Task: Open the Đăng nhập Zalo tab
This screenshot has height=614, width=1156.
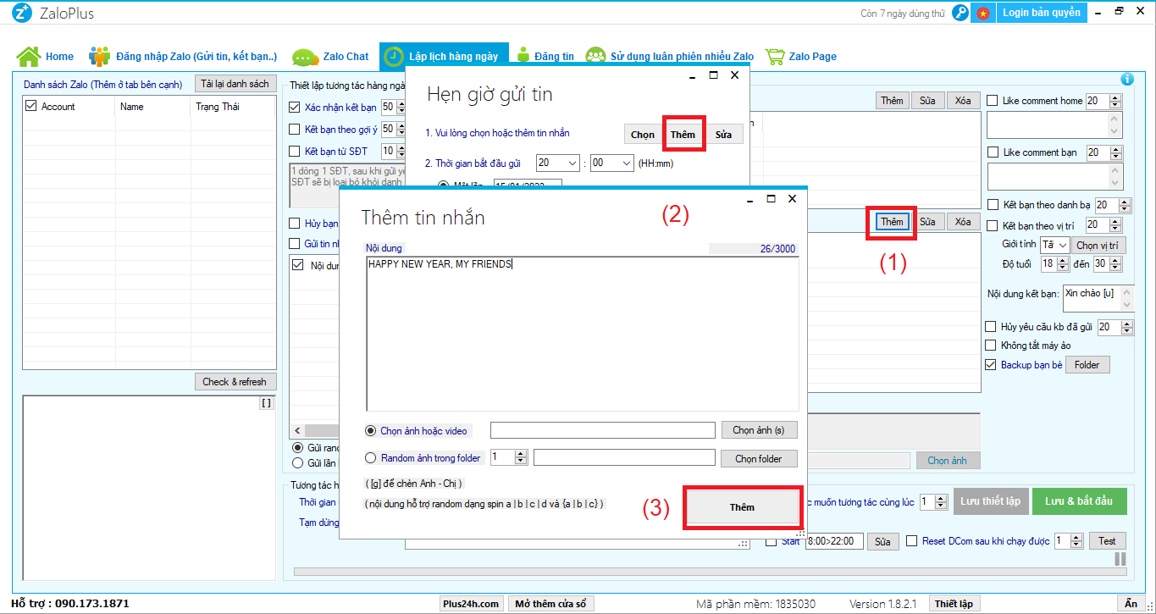Action: tap(183, 57)
